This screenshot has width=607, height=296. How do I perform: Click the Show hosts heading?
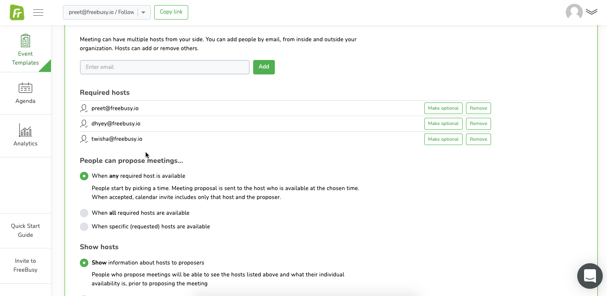[99, 247]
